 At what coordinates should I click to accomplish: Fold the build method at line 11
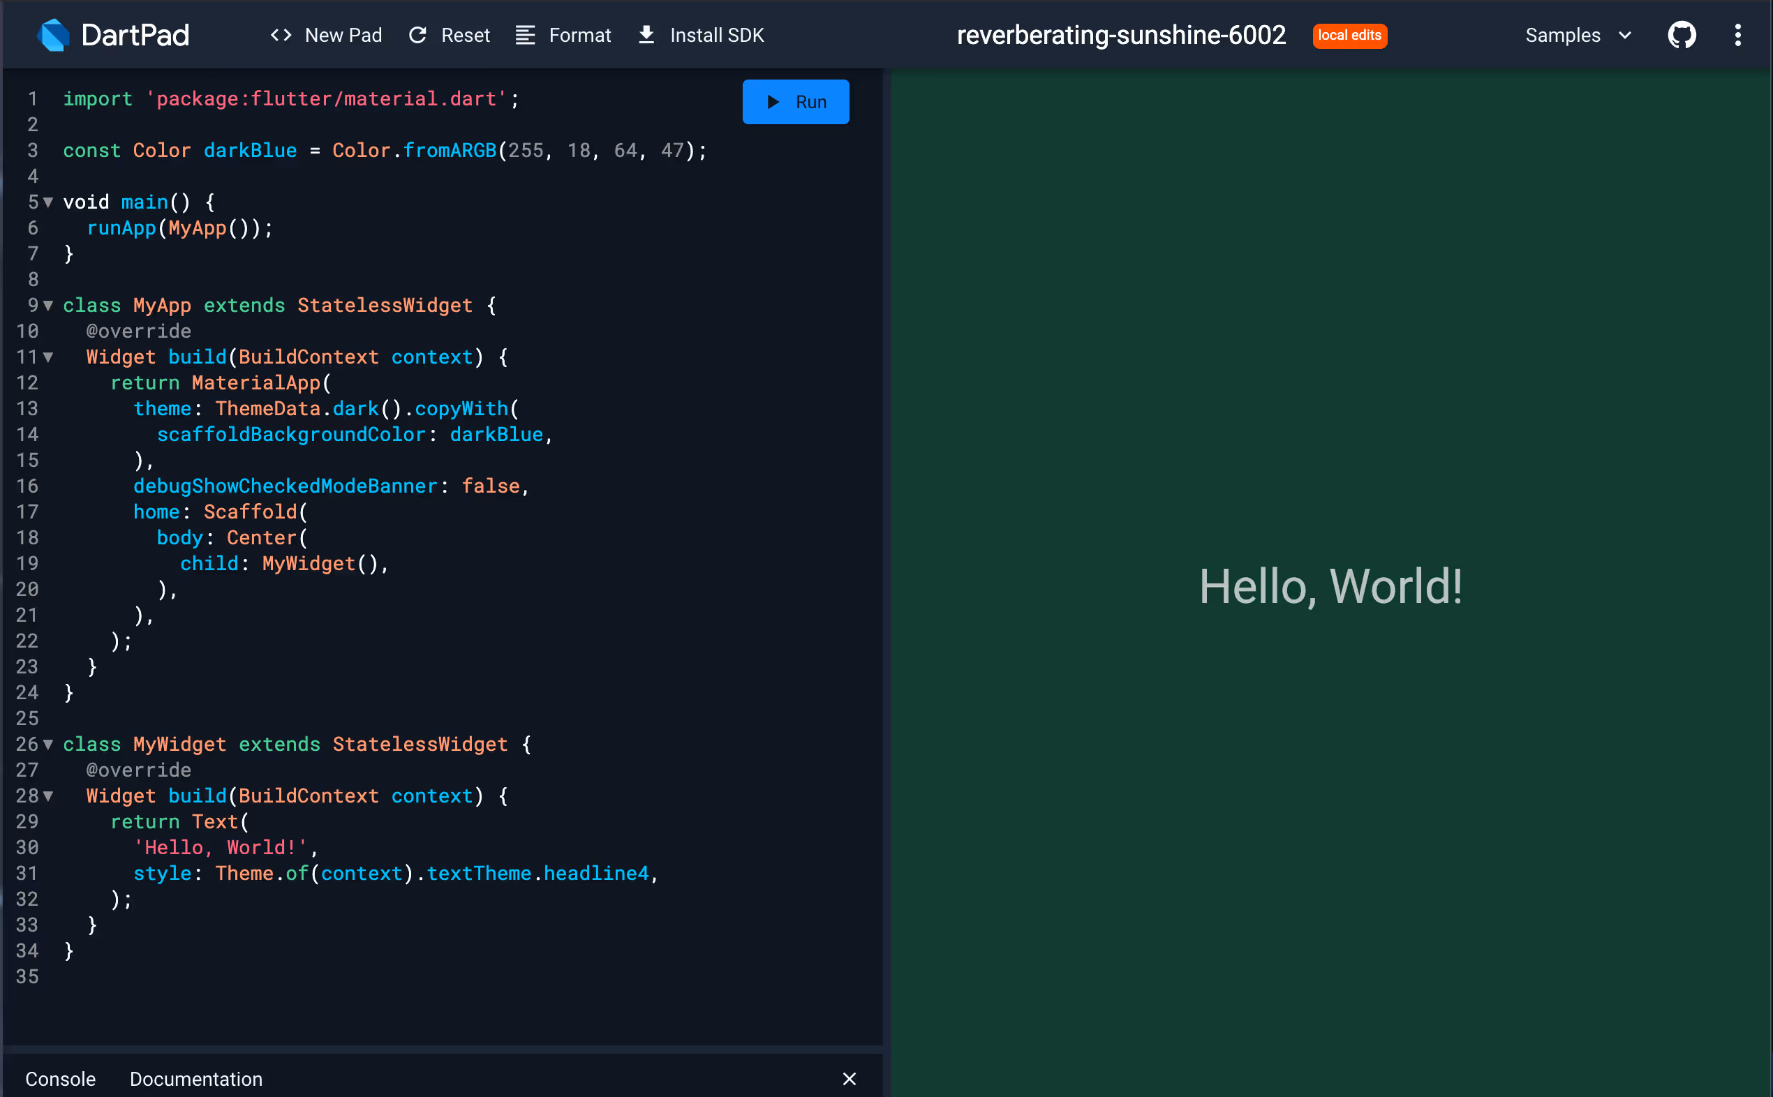click(x=48, y=357)
